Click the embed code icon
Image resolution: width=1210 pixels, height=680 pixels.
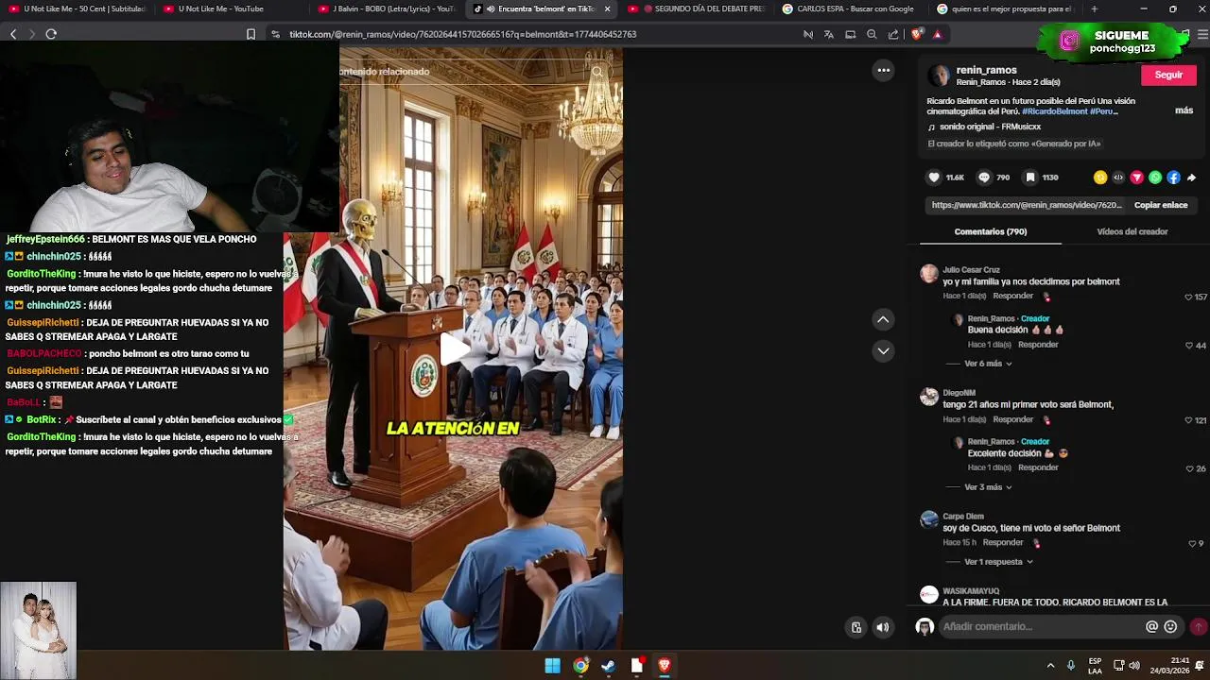pyautogui.click(x=1118, y=178)
